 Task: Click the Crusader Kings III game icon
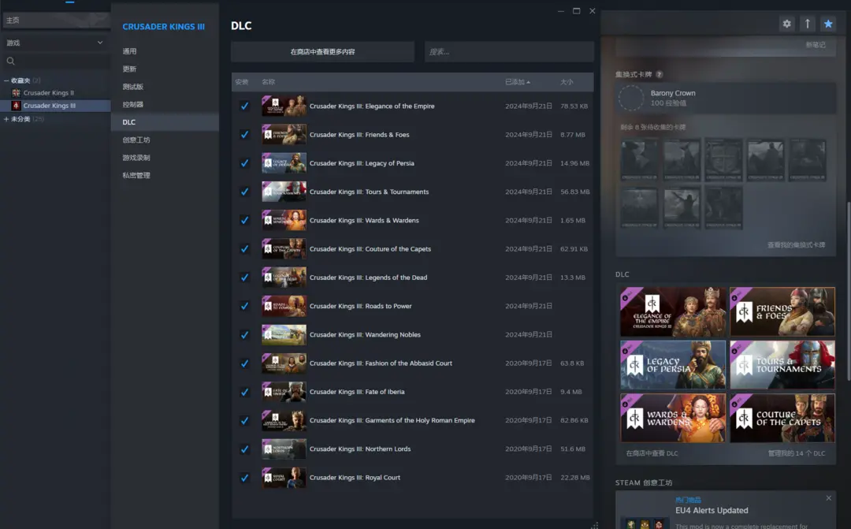coord(17,106)
